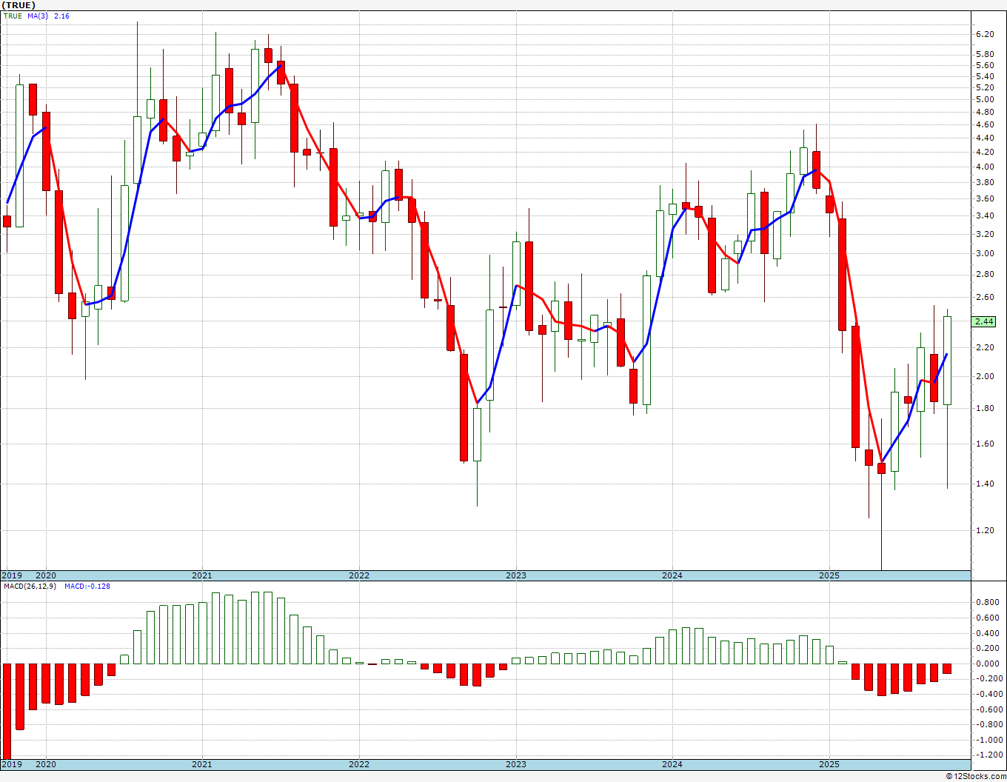Click the 1.20 price axis label
This screenshot has width=1007, height=782.
(985, 530)
